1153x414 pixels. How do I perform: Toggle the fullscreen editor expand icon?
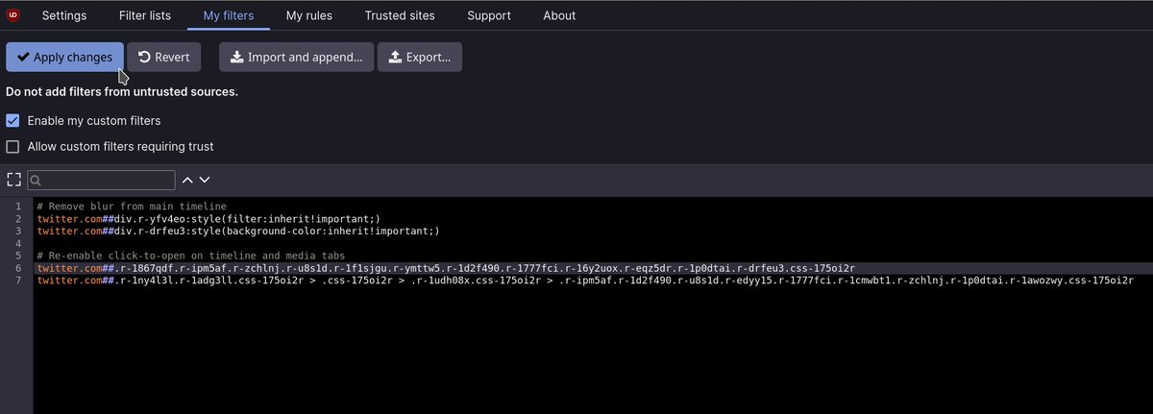(13, 180)
